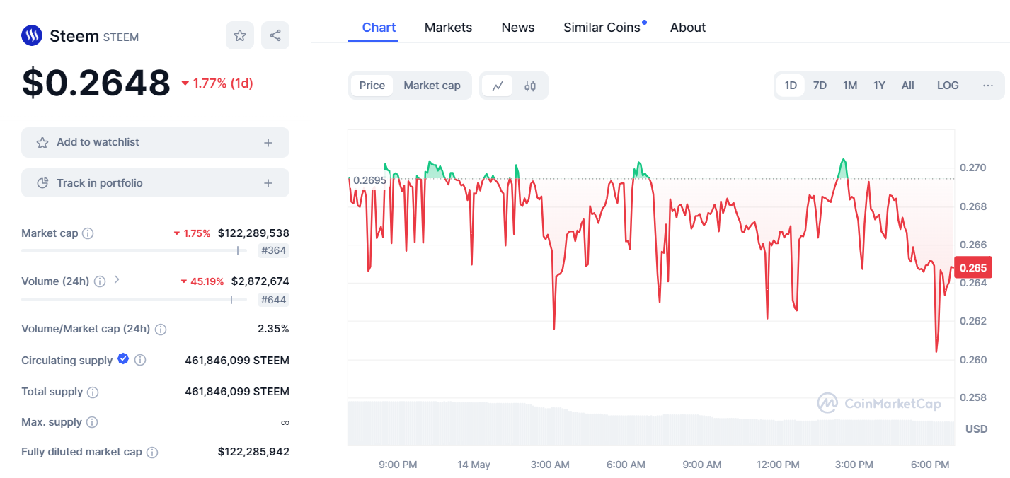Screen dimensions: 1010x478
Task: Click Add to watchlist button
Action: pyautogui.click(x=155, y=142)
